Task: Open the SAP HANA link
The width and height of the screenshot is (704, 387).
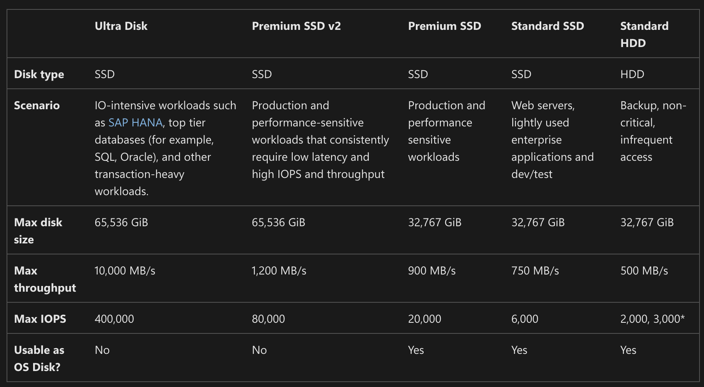Action: coord(135,123)
